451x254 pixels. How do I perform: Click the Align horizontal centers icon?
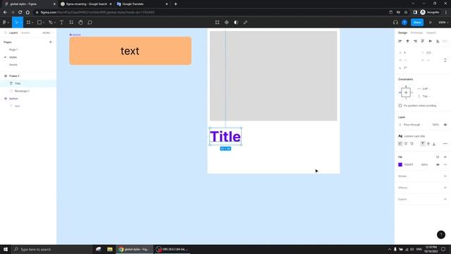pyautogui.click(x=407, y=41)
